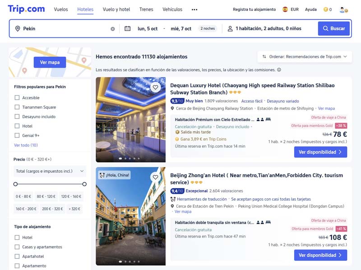The image size is (361, 270).
Task: Click the bed icon for Habitación doble tranquila
Action: point(268,222)
